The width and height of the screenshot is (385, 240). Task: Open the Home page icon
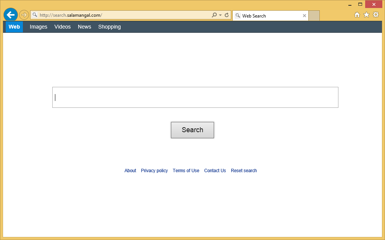tap(357, 15)
